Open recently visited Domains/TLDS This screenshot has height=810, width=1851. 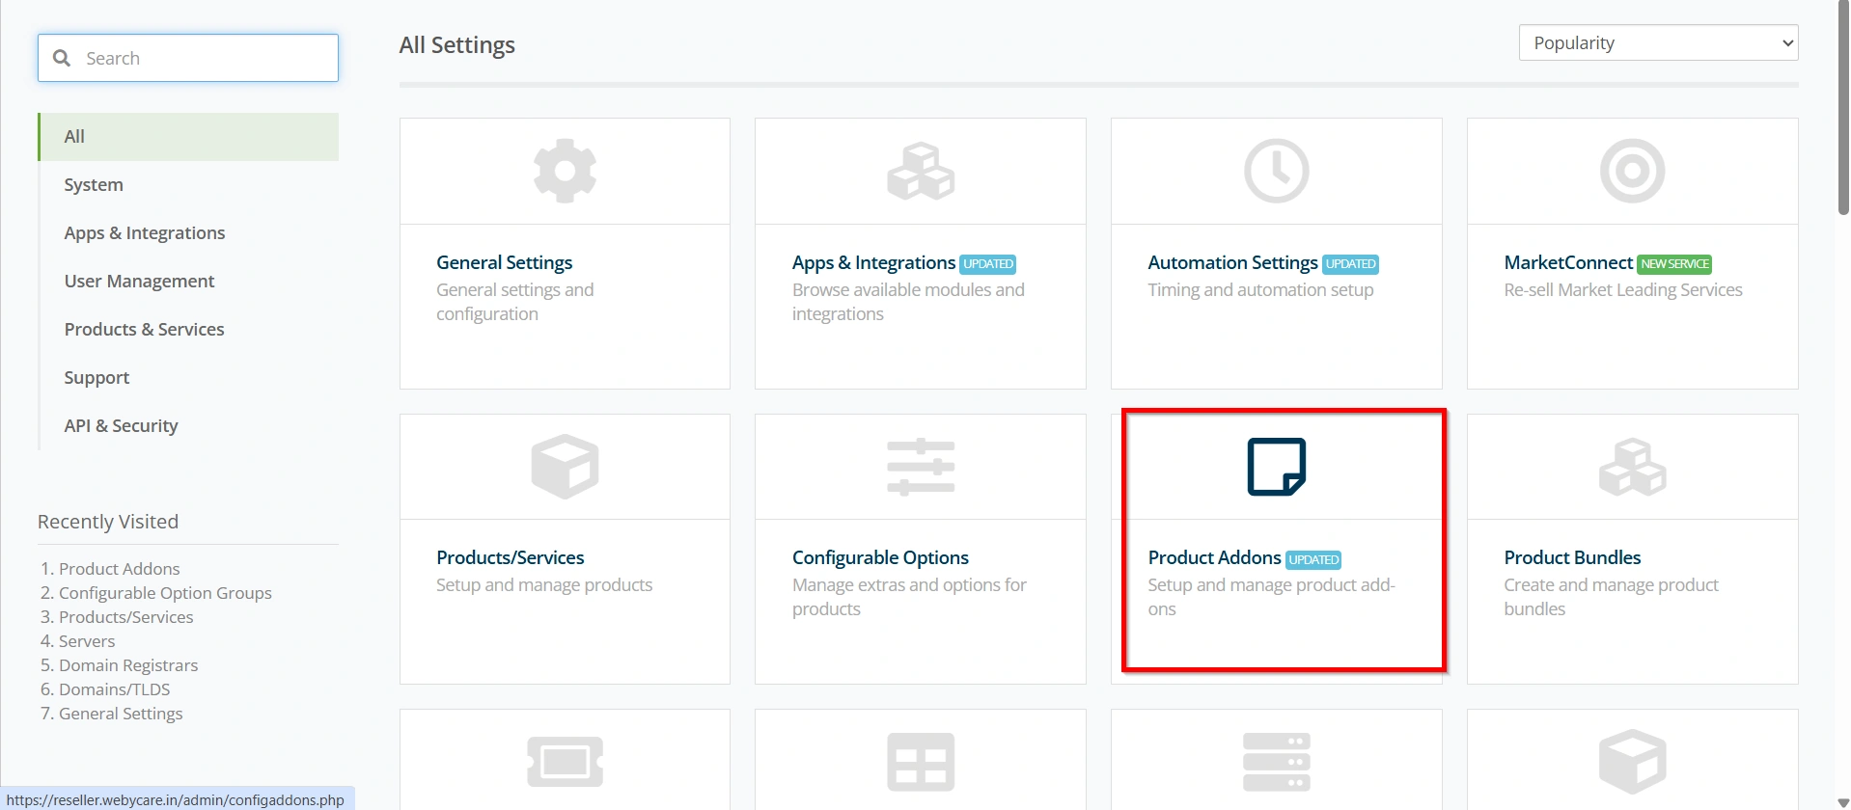tap(114, 689)
